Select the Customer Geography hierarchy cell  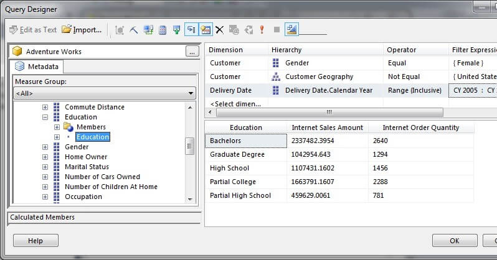(326, 77)
